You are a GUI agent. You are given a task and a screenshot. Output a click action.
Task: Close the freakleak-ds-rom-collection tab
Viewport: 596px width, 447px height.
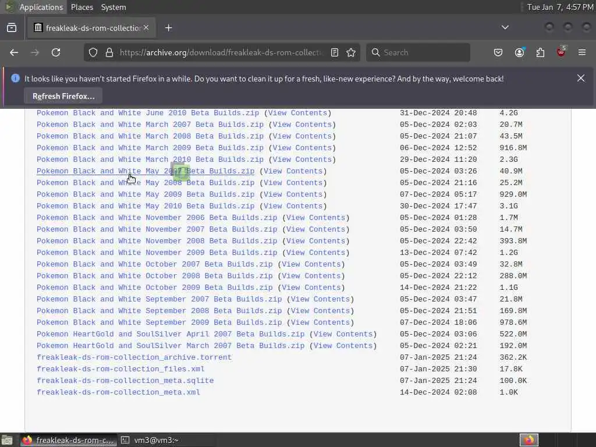click(146, 28)
